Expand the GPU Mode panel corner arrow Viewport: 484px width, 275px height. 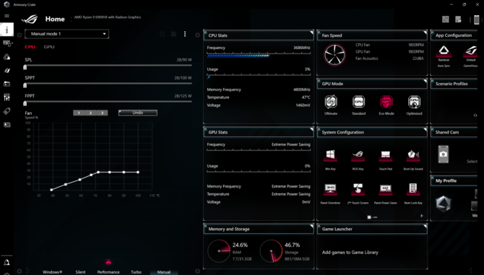[x=425, y=82]
